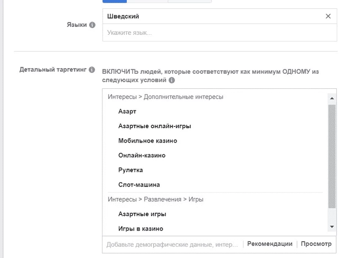
Task: Select the Азарт interest
Action: (x=127, y=112)
